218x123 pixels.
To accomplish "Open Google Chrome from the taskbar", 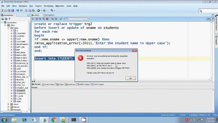I will (x=54, y=120).
